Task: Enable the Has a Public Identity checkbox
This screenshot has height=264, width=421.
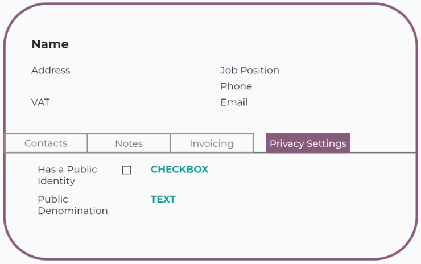Action: tap(126, 170)
